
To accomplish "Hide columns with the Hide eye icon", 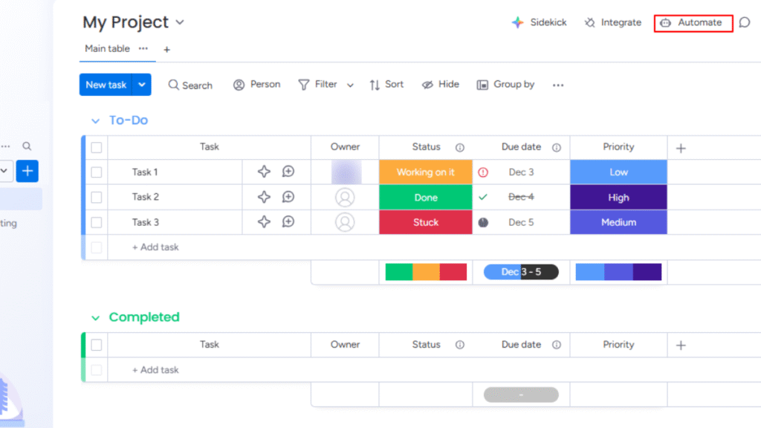I will click(x=440, y=85).
